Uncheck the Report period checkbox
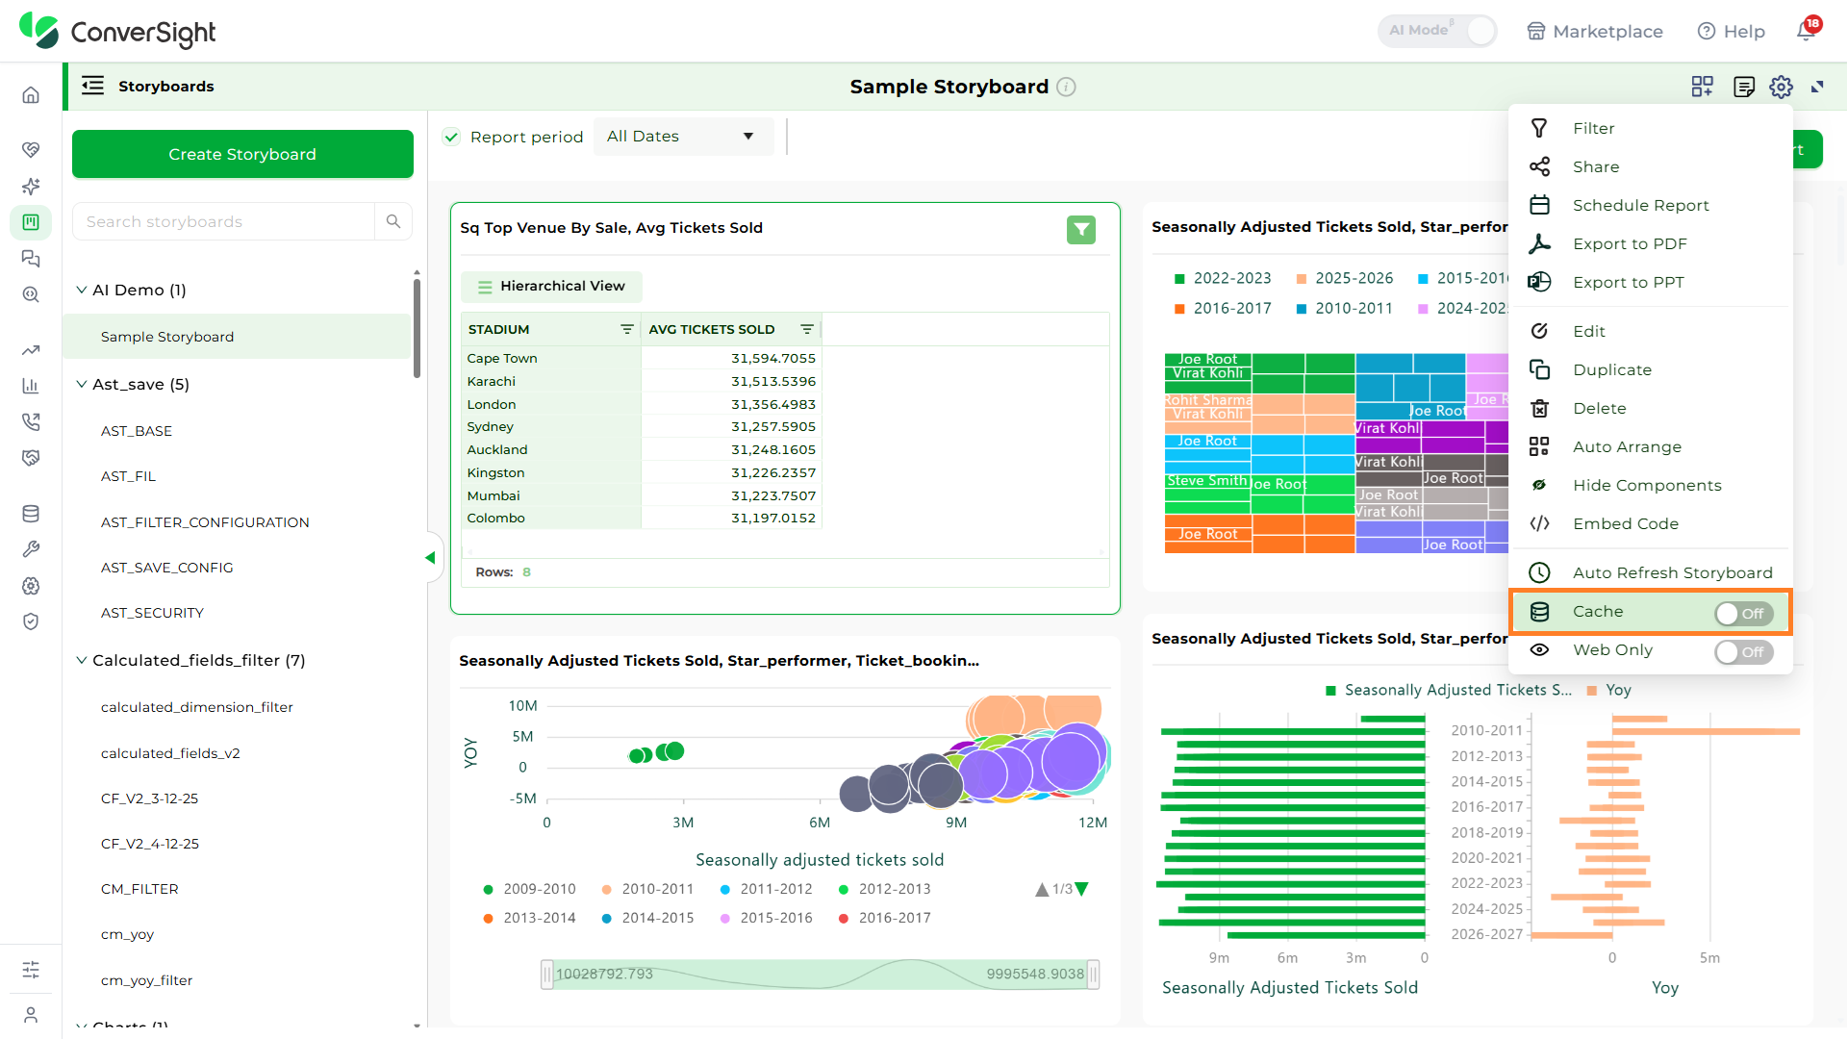Screen dimensions: 1847x1039 pos(451,137)
